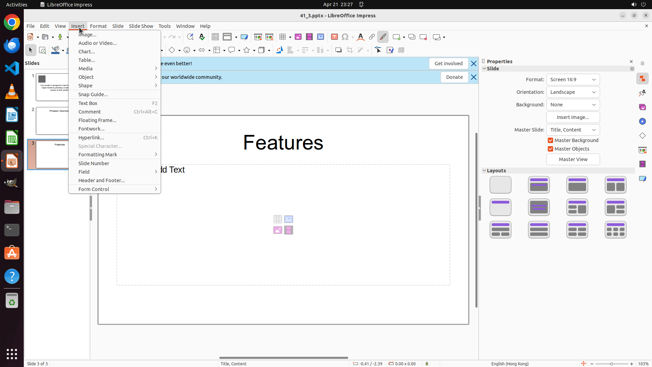652x367 pixels.
Task: Click the Insert Text Box toolbar icon
Action: tap(334, 37)
